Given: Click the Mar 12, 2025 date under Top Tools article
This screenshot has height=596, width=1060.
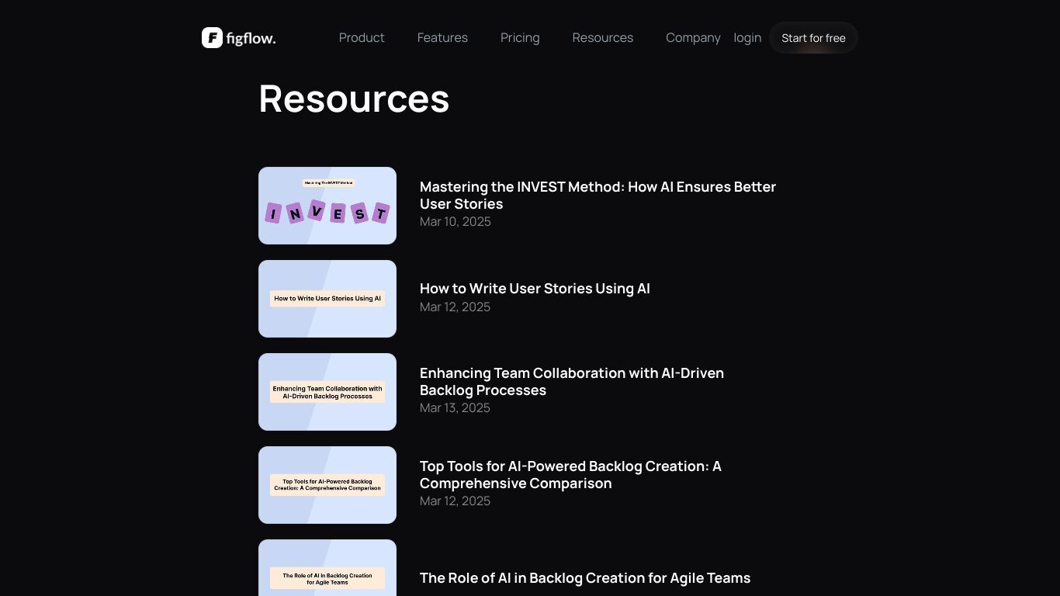Looking at the screenshot, I should click(455, 501).
